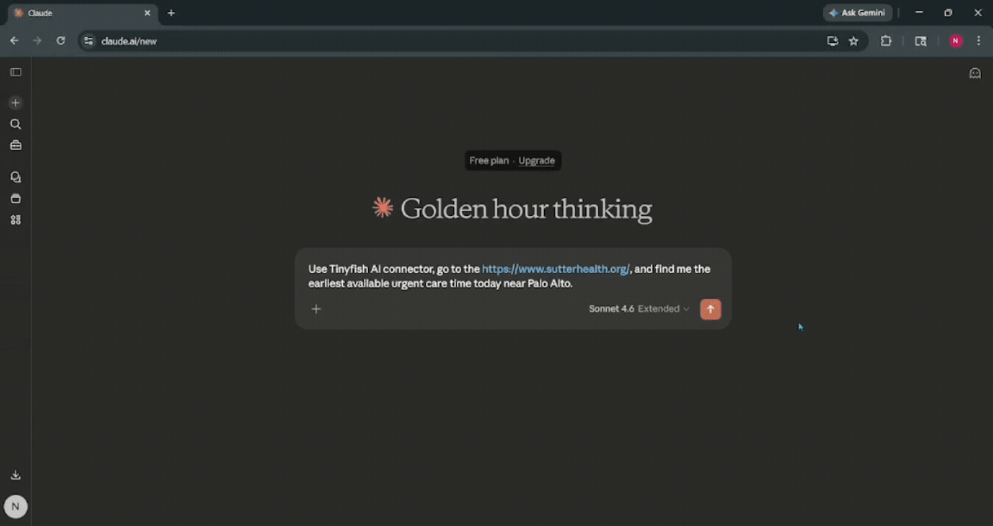Open the Connectors grid icon
The width and height of the screenshot is (993, 526).
[16, 220]
